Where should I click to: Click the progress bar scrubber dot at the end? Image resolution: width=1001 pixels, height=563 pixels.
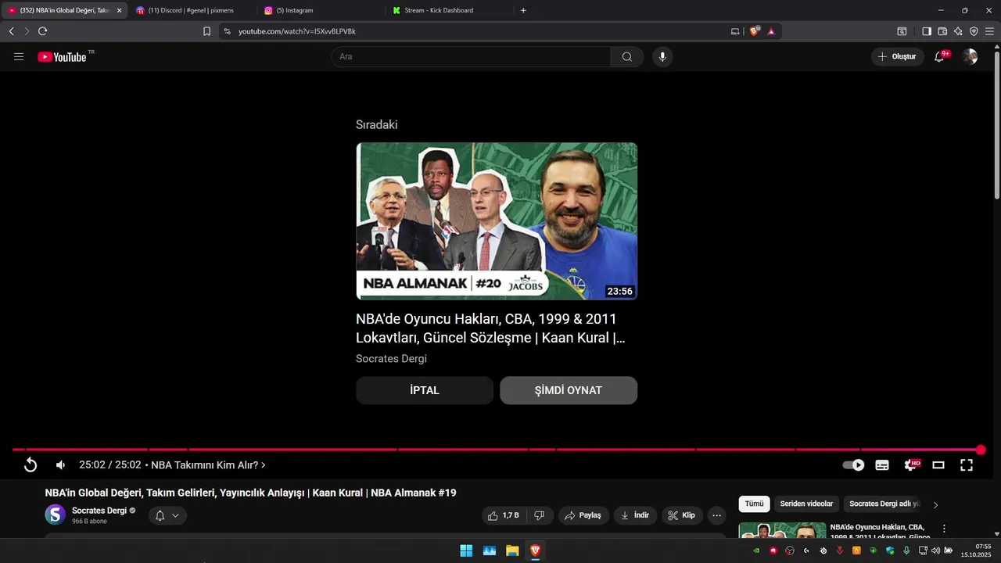pos(981,450)
